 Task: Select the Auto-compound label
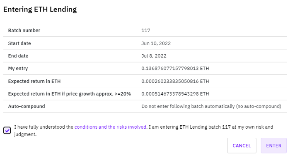point(27,106)
